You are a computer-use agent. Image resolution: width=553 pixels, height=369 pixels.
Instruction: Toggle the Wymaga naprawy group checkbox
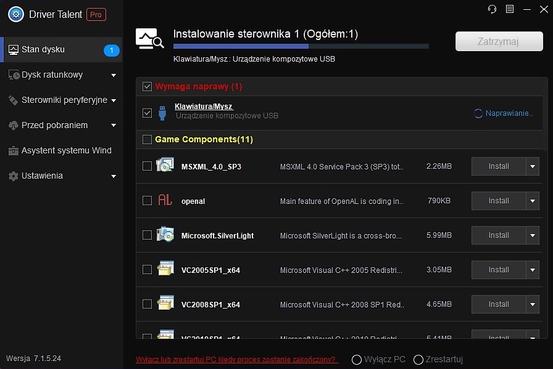[x=147, y=87]
